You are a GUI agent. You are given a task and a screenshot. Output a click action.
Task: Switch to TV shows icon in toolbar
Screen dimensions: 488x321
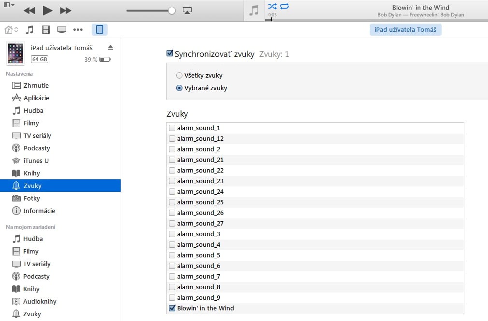(62, 30)
